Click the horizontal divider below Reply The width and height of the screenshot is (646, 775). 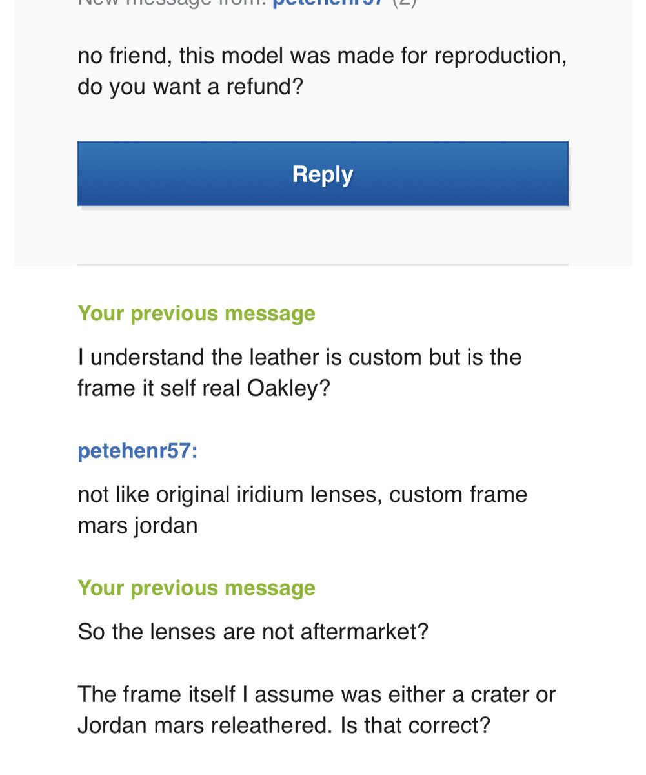click(x=323, y=265)
